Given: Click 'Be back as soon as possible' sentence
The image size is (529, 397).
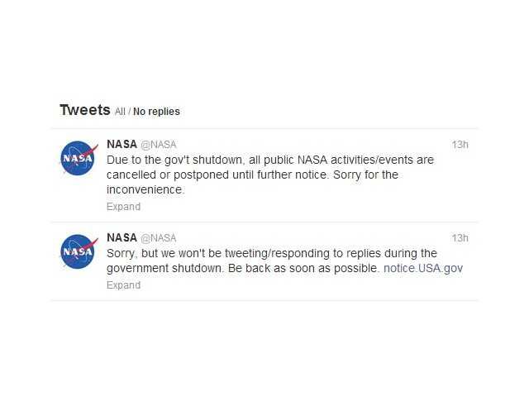Looking at the screenshot, I should coord(303,268).
